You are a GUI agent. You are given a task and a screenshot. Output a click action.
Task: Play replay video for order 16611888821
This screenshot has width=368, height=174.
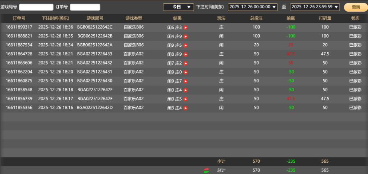click(x=186, y=37)
